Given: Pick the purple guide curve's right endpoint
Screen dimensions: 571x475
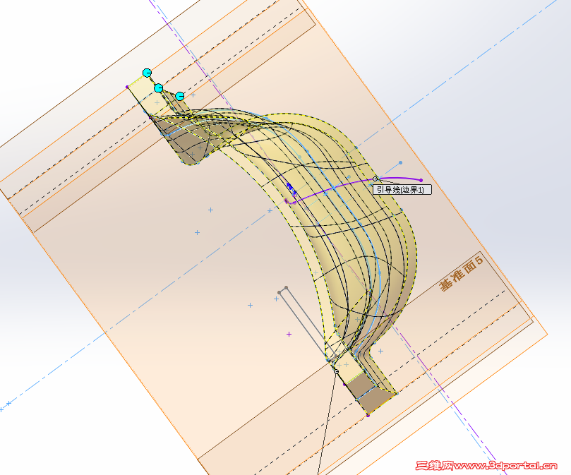Looking at the screenshot, I should pos(421,180).
